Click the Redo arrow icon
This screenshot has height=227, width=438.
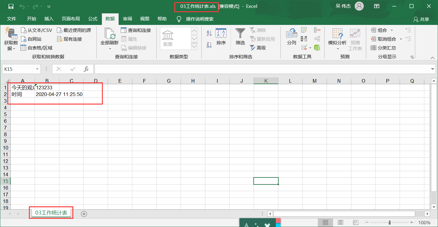pyautogui.click(x=36, y=6)
